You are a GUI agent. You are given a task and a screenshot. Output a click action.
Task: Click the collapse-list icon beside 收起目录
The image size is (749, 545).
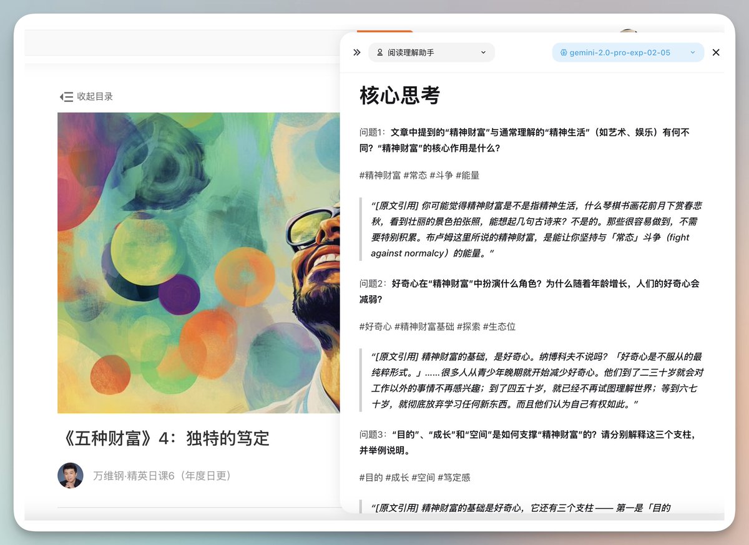click(x=66, y=97)
